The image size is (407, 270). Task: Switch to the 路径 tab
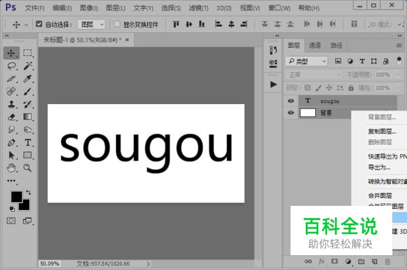(336, 45)
